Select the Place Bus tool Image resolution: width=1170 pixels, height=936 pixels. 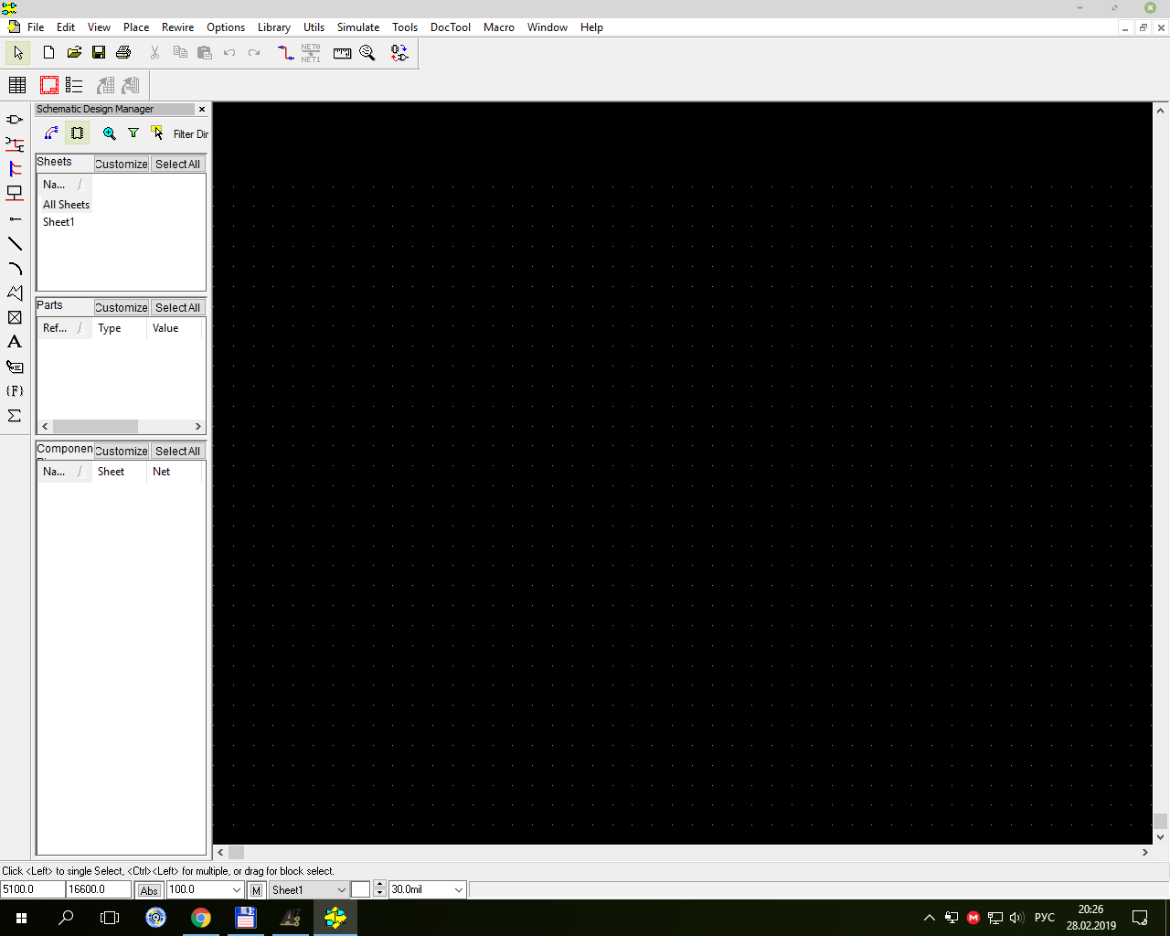[15, 169]
